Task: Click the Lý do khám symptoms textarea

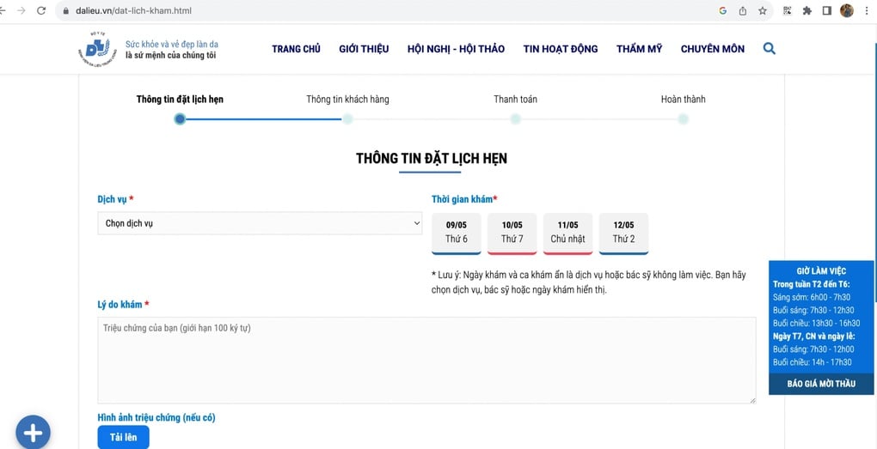Action: [426, 361]
